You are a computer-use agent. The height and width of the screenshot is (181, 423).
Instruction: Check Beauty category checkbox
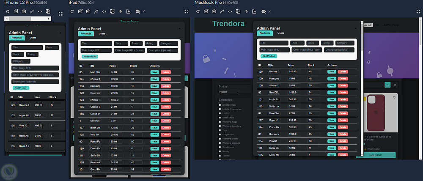click(x=220, y=151)
